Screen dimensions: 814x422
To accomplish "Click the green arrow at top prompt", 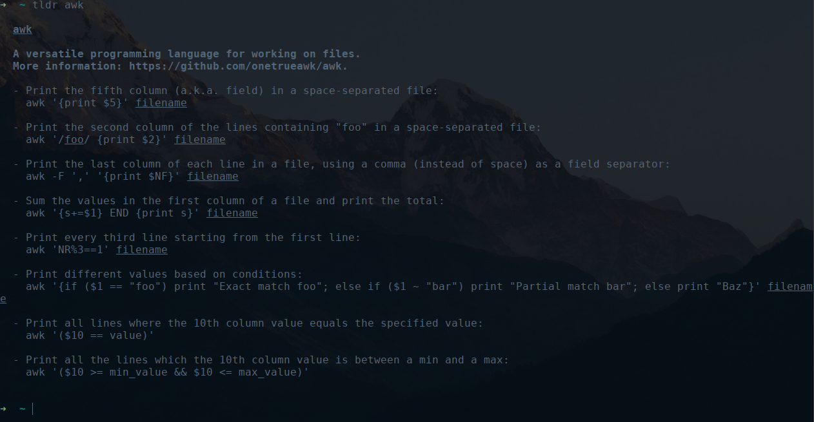I will point(3,5).
